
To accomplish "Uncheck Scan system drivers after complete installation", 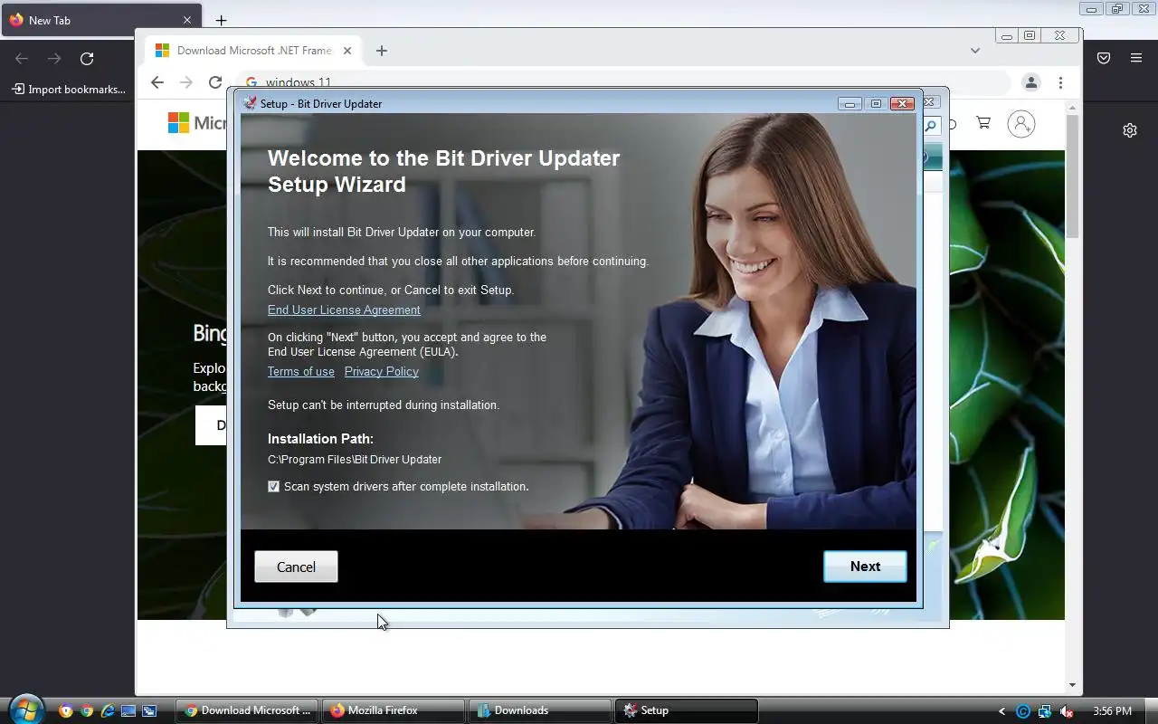I will tap(274, 486).
